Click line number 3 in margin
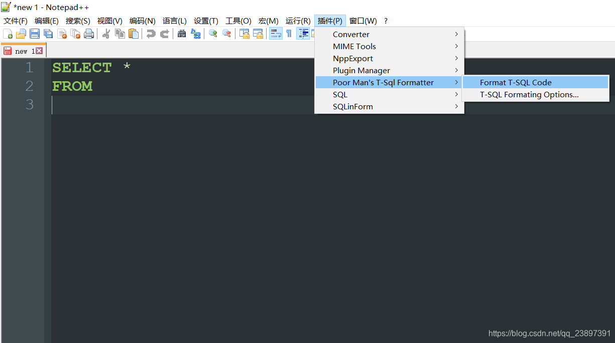Screen dimensions: 615x343 click(x=30, y=105)
